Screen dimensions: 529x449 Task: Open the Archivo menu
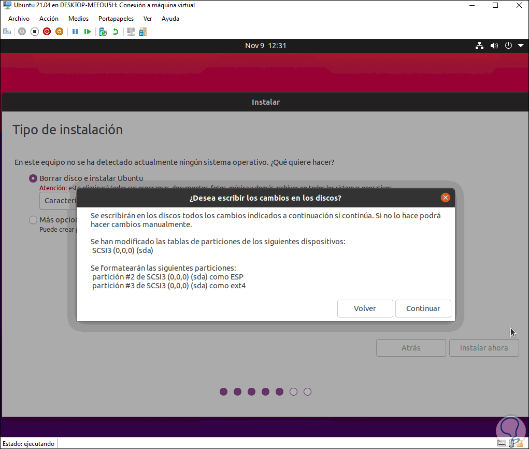19,19
